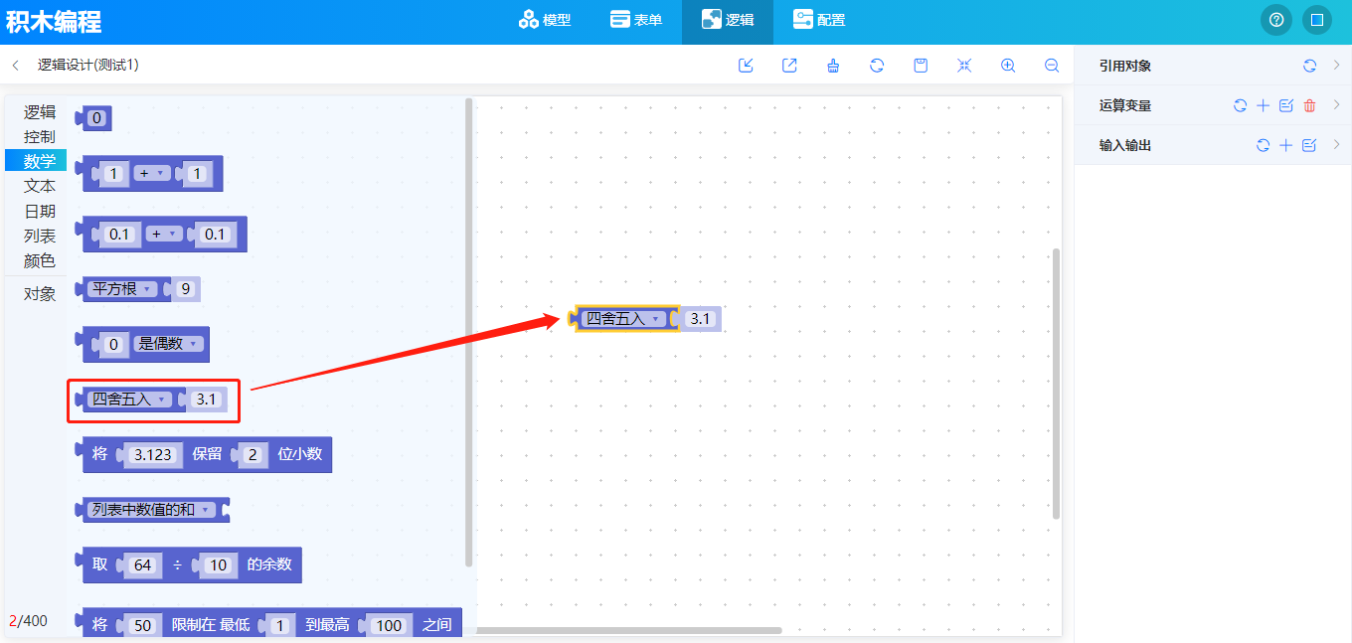
Task: Open the 列表中数值的和 dropdown
Action: 150,510
